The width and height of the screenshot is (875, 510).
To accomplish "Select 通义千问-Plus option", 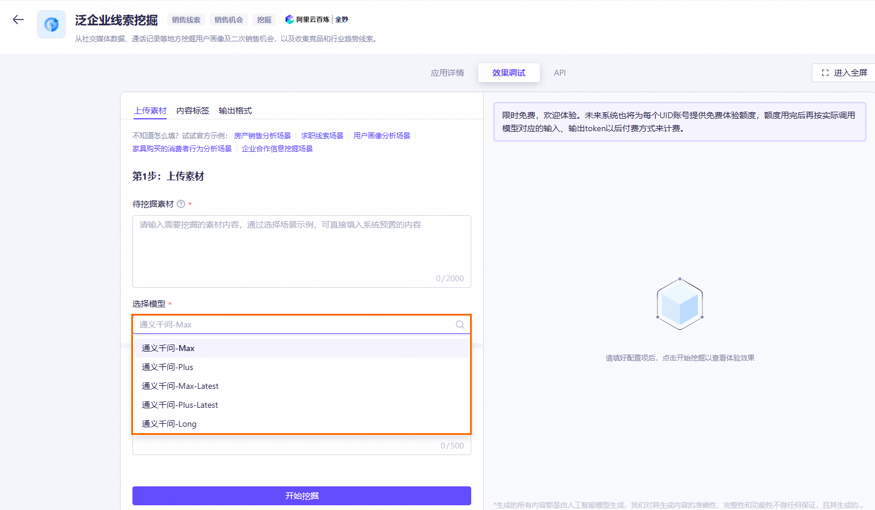I will pos(302,367).
